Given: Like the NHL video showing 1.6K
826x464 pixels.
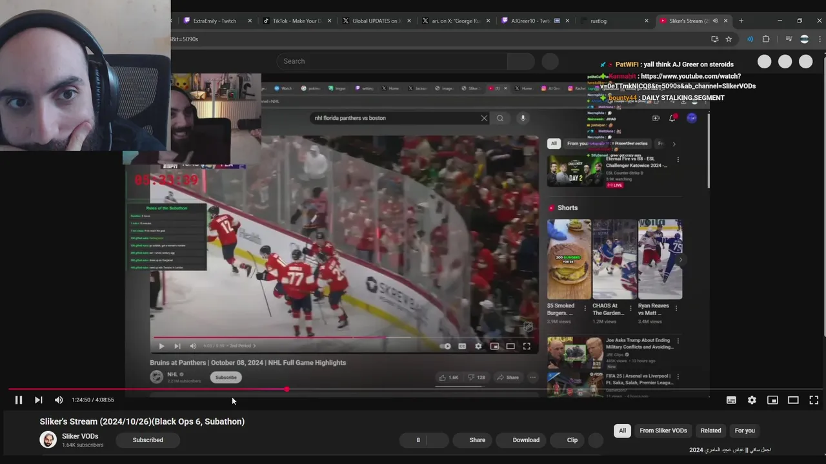Looking at the screenshot, I should tap(448, 378).
